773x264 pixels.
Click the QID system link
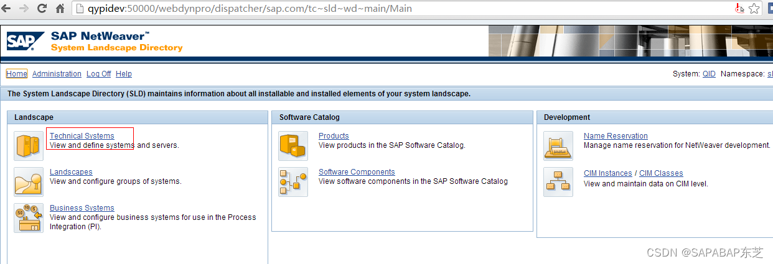coord(709,74)
